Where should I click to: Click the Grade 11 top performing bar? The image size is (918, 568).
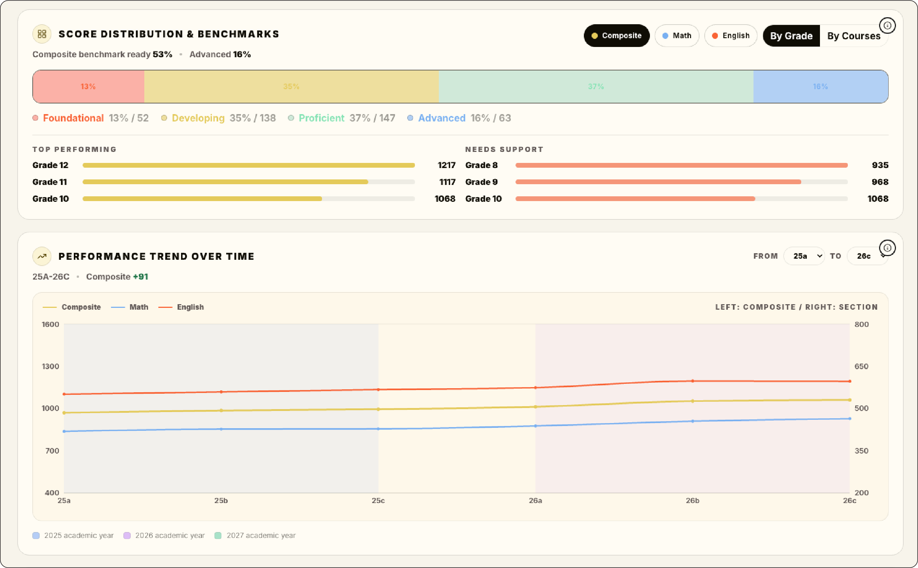point(249,182)
